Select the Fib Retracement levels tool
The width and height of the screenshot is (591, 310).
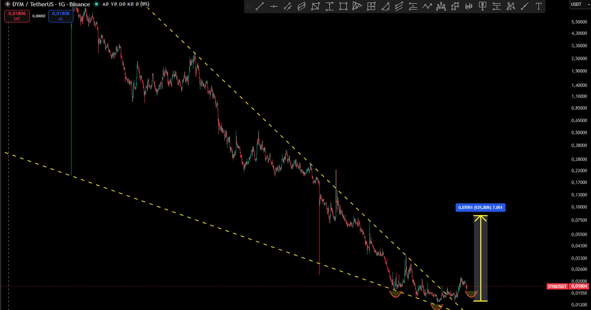(x=413, y=6)
